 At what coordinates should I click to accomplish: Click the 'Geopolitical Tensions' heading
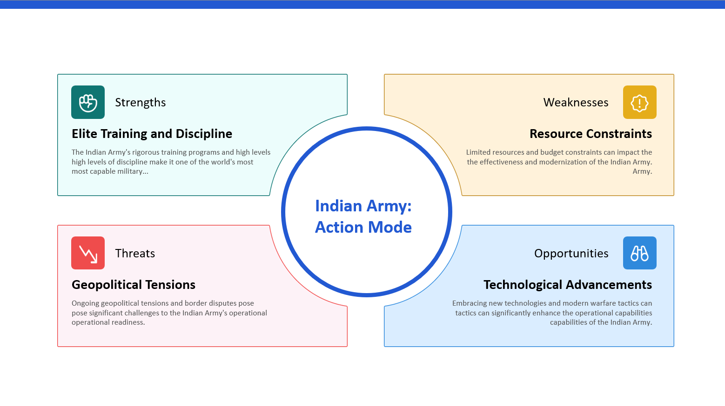[x=134, y=285]
